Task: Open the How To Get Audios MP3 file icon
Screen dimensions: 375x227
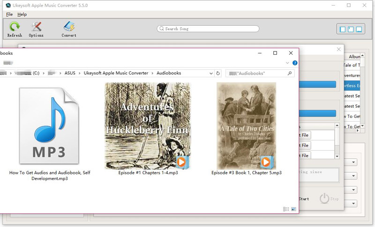Action: (x=49, y=126)
